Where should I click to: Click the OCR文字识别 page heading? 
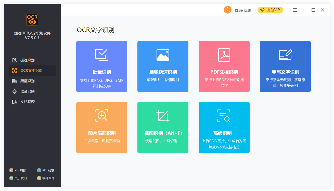(x=96, y=30)
